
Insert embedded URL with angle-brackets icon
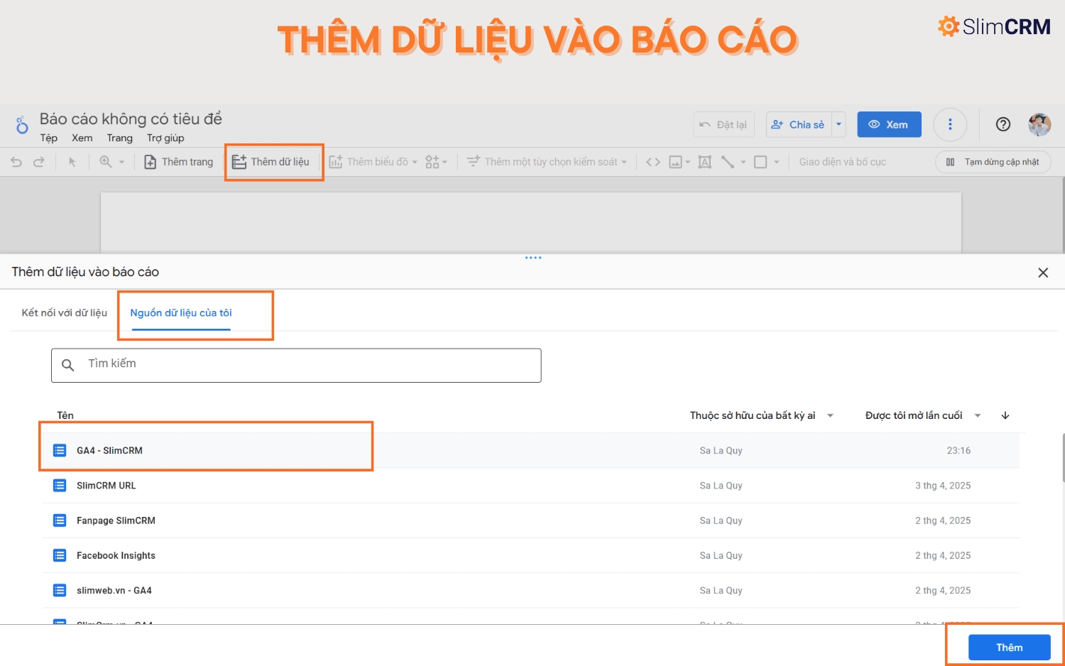tap(653, 162)
